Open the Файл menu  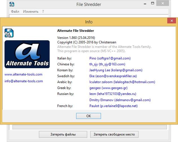[x=15, y=12]
